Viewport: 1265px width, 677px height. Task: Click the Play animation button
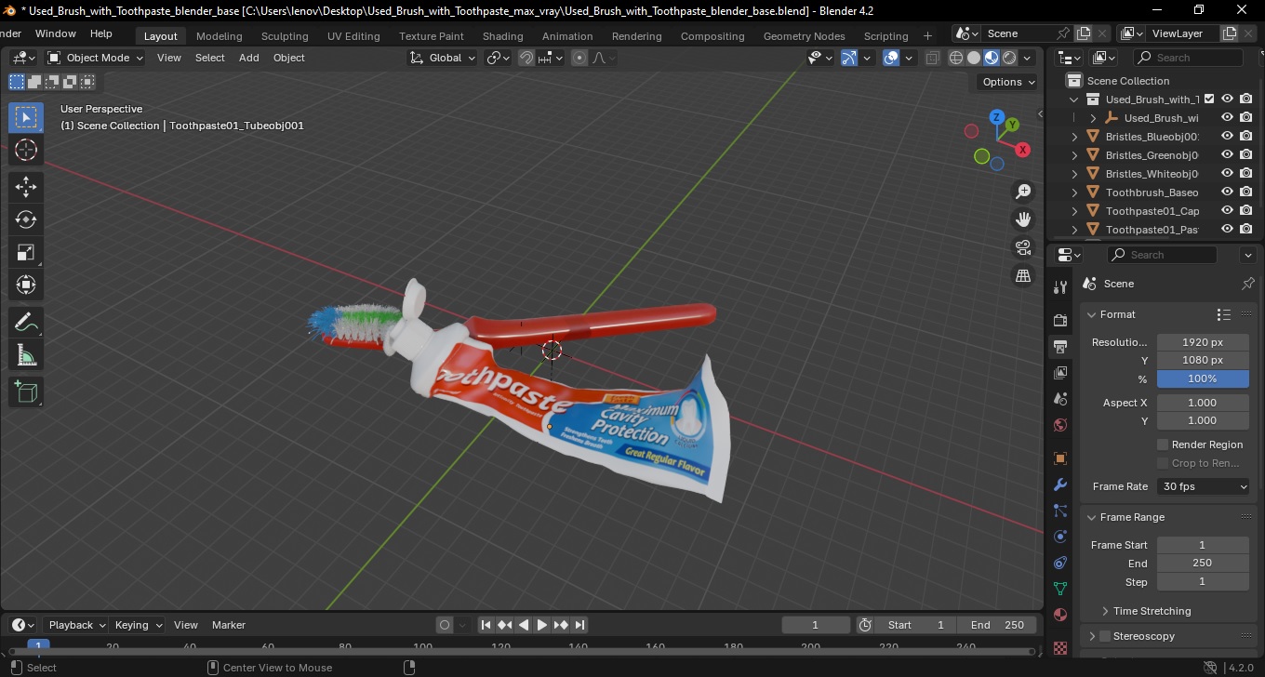(x=541, y=625)
